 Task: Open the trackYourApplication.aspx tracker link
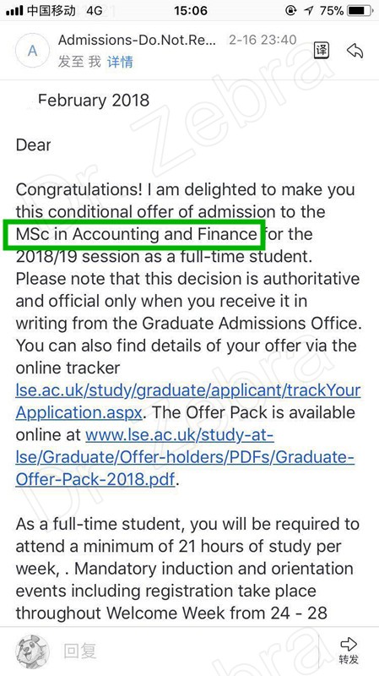tap(187, 401)
